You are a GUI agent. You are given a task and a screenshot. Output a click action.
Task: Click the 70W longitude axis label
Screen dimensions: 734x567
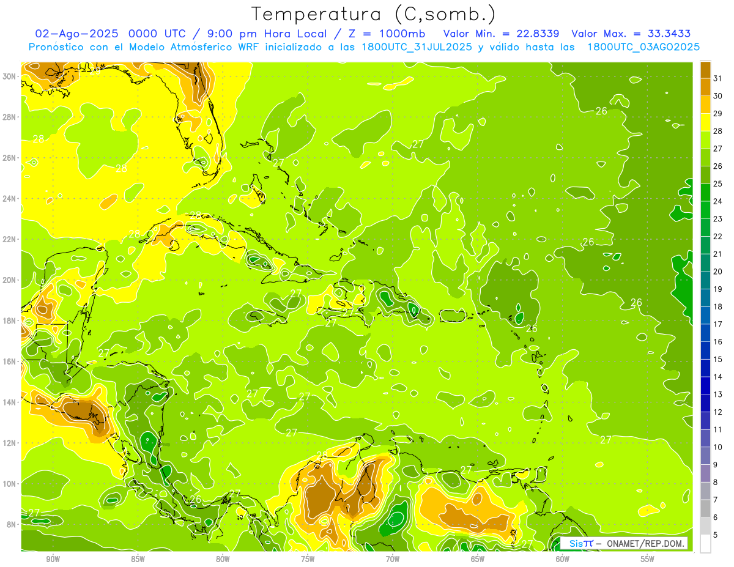tap(393, 559)
